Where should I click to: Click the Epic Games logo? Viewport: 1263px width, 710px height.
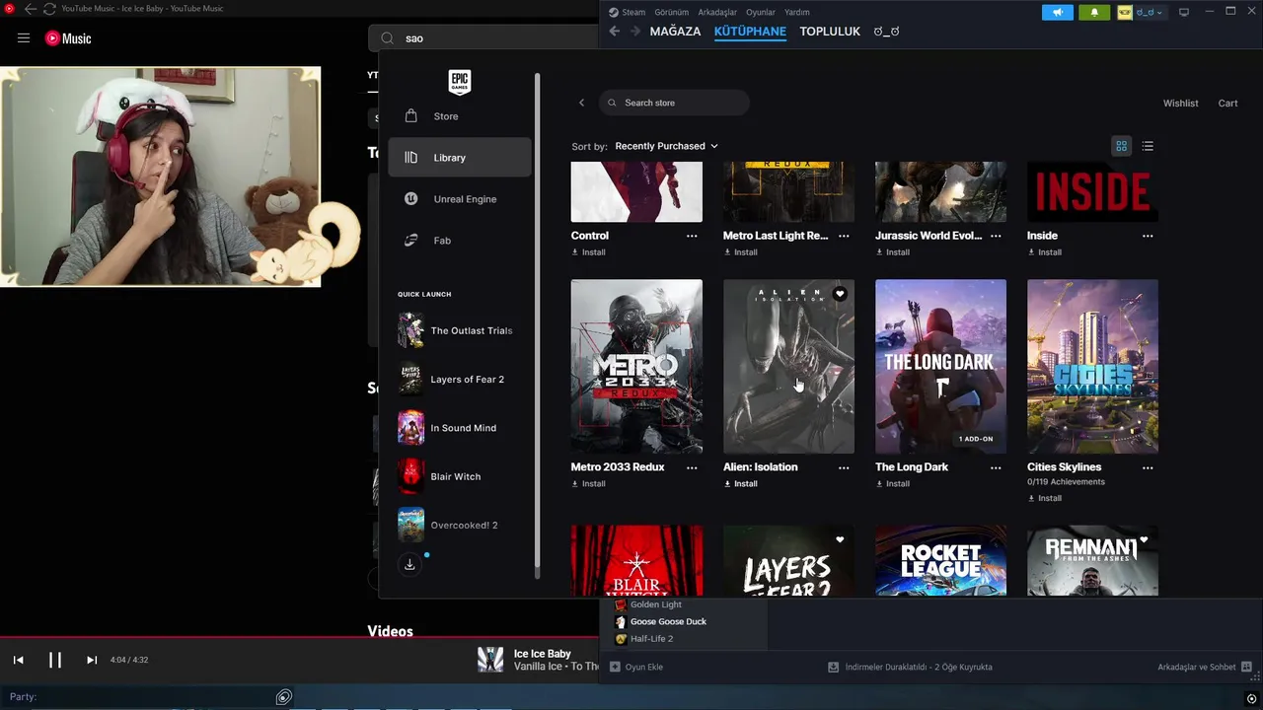459,82
